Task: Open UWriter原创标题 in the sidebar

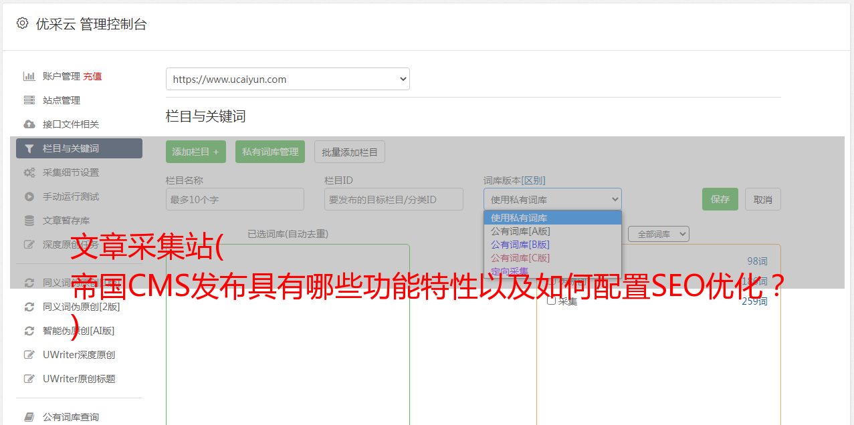Action: tap(79, 379)
